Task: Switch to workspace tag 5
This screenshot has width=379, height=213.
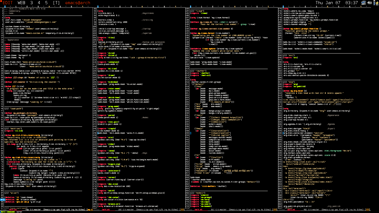Action: click(46, 3)
